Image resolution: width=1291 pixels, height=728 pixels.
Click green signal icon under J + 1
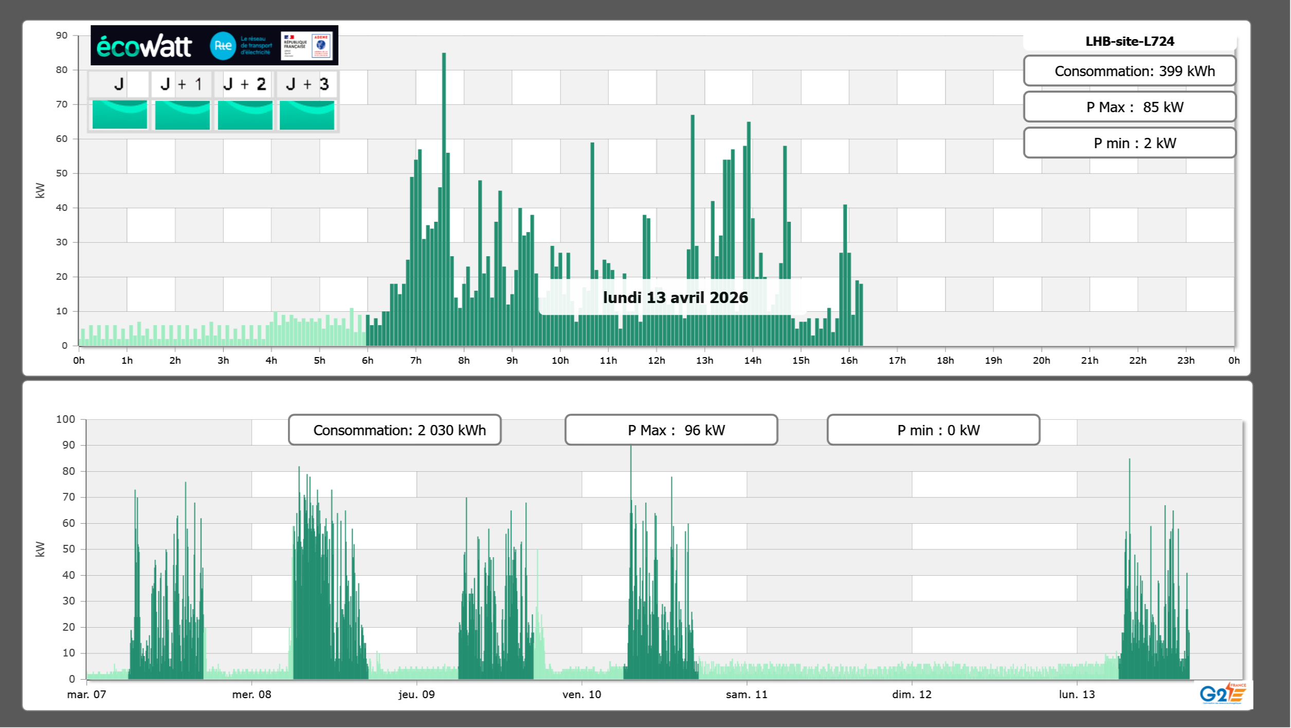pyautogui.click(x=182, y=114)
